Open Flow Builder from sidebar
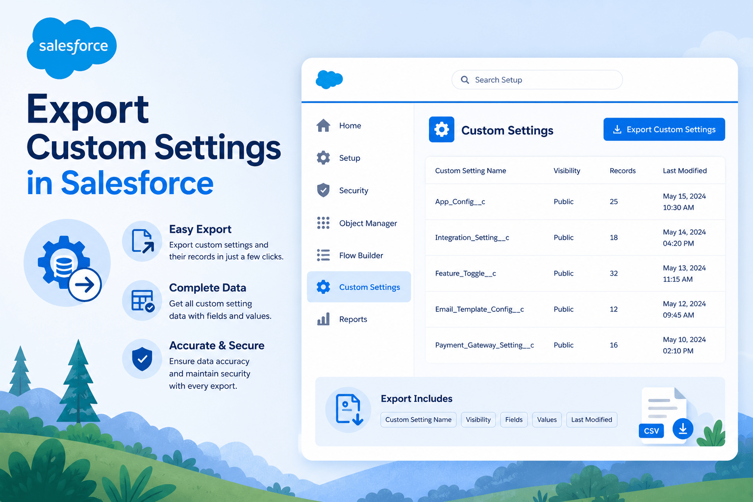This screenshot has height=502, width=753. 359,255
